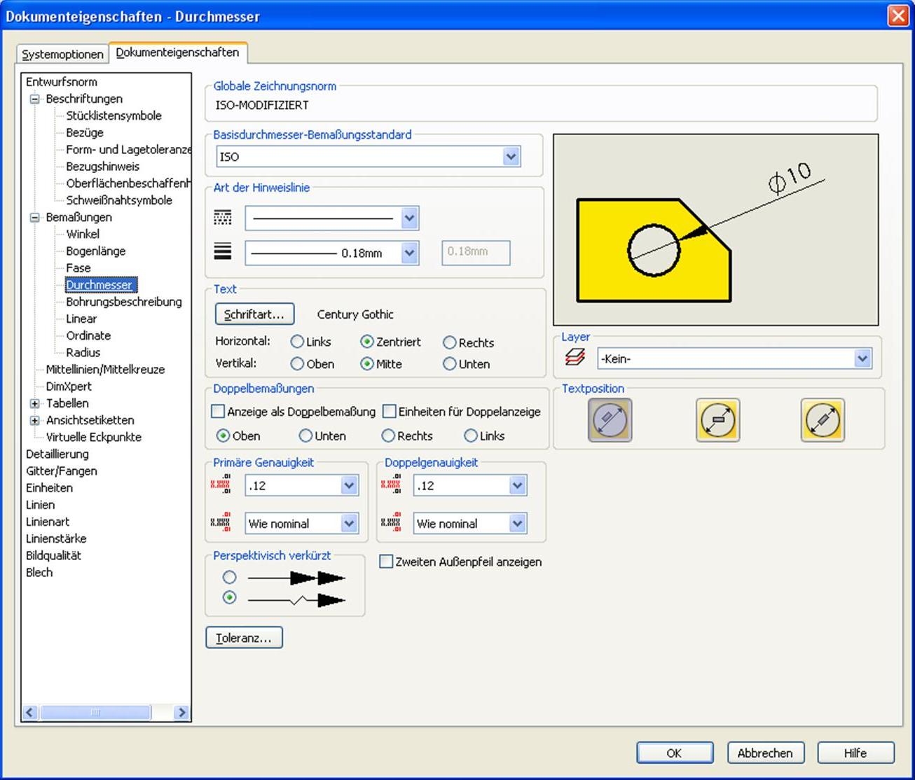
Task: Select the middle Textposition horizontal-text icon
Action: tap(717, 420)
